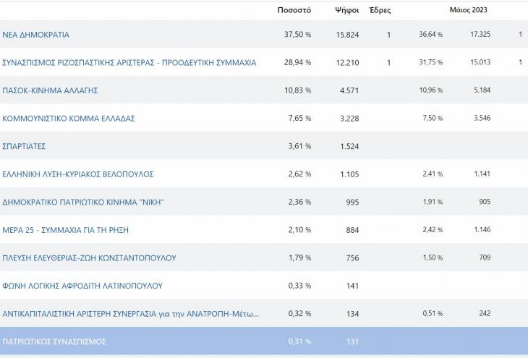Click the 2,10 % percentage value
The width and height of the screenshot is (528, 358).
(x=299, y=230)
